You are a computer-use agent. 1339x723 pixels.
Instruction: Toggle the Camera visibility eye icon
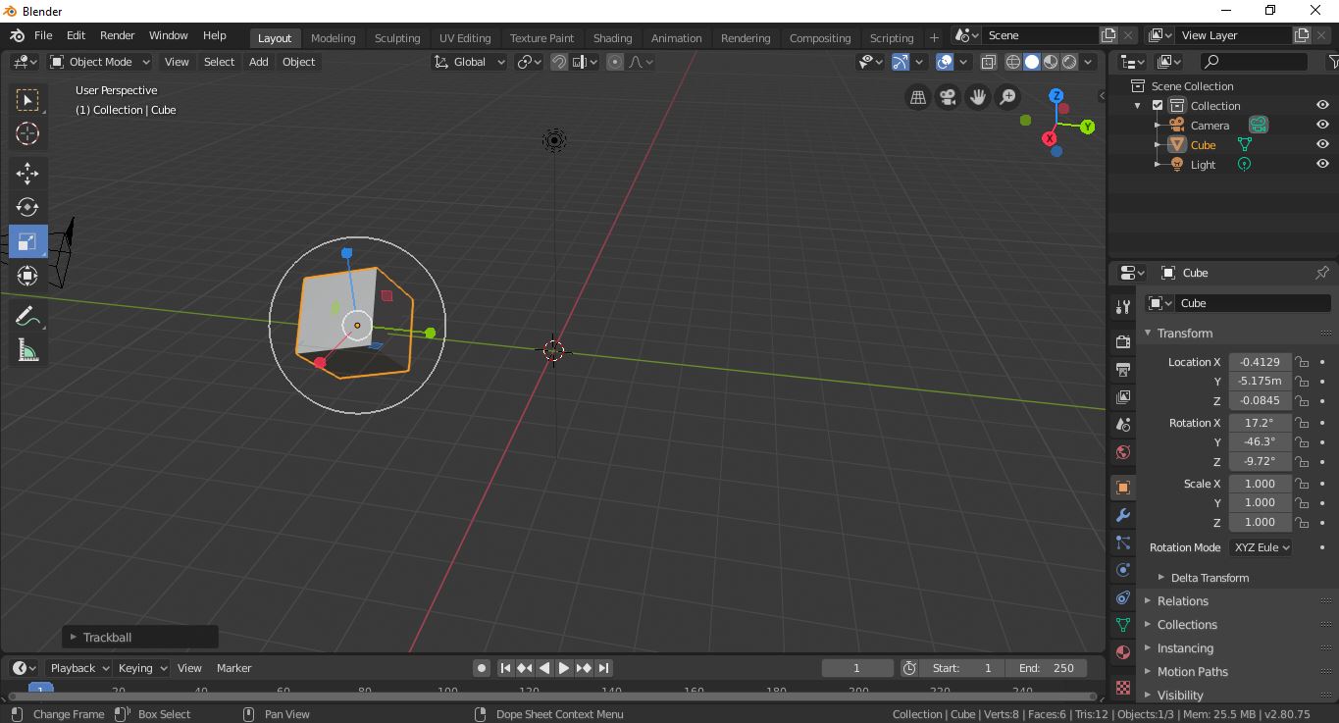(x=1322, y=125)
